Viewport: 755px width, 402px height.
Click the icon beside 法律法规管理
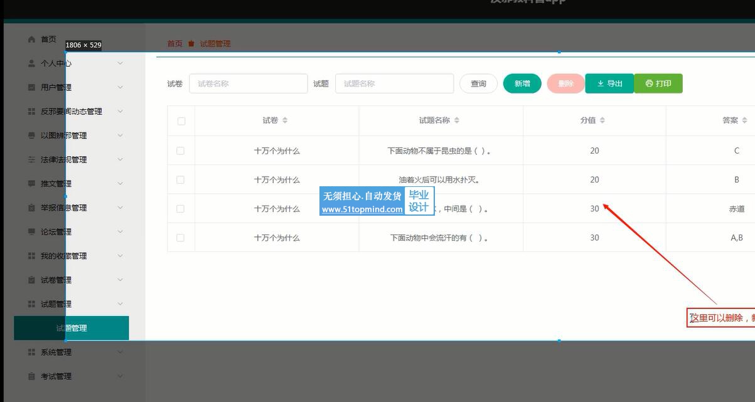[x=31, y=159]
